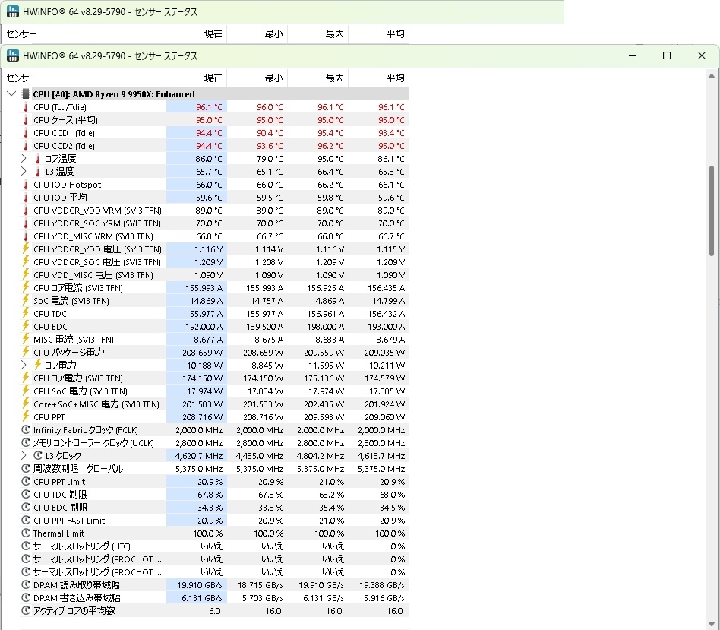Click the 現在 column header in the back window
The image size is (720, 630).
click(x=197, y=34)
